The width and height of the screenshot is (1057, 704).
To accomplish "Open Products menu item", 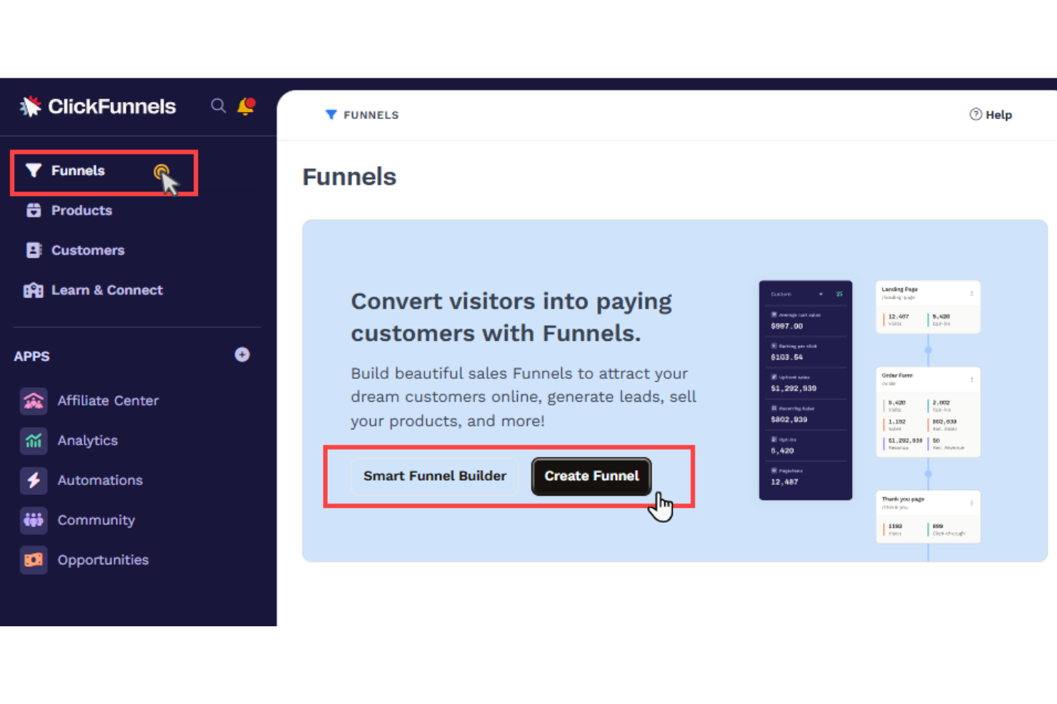I will point(81,210).
